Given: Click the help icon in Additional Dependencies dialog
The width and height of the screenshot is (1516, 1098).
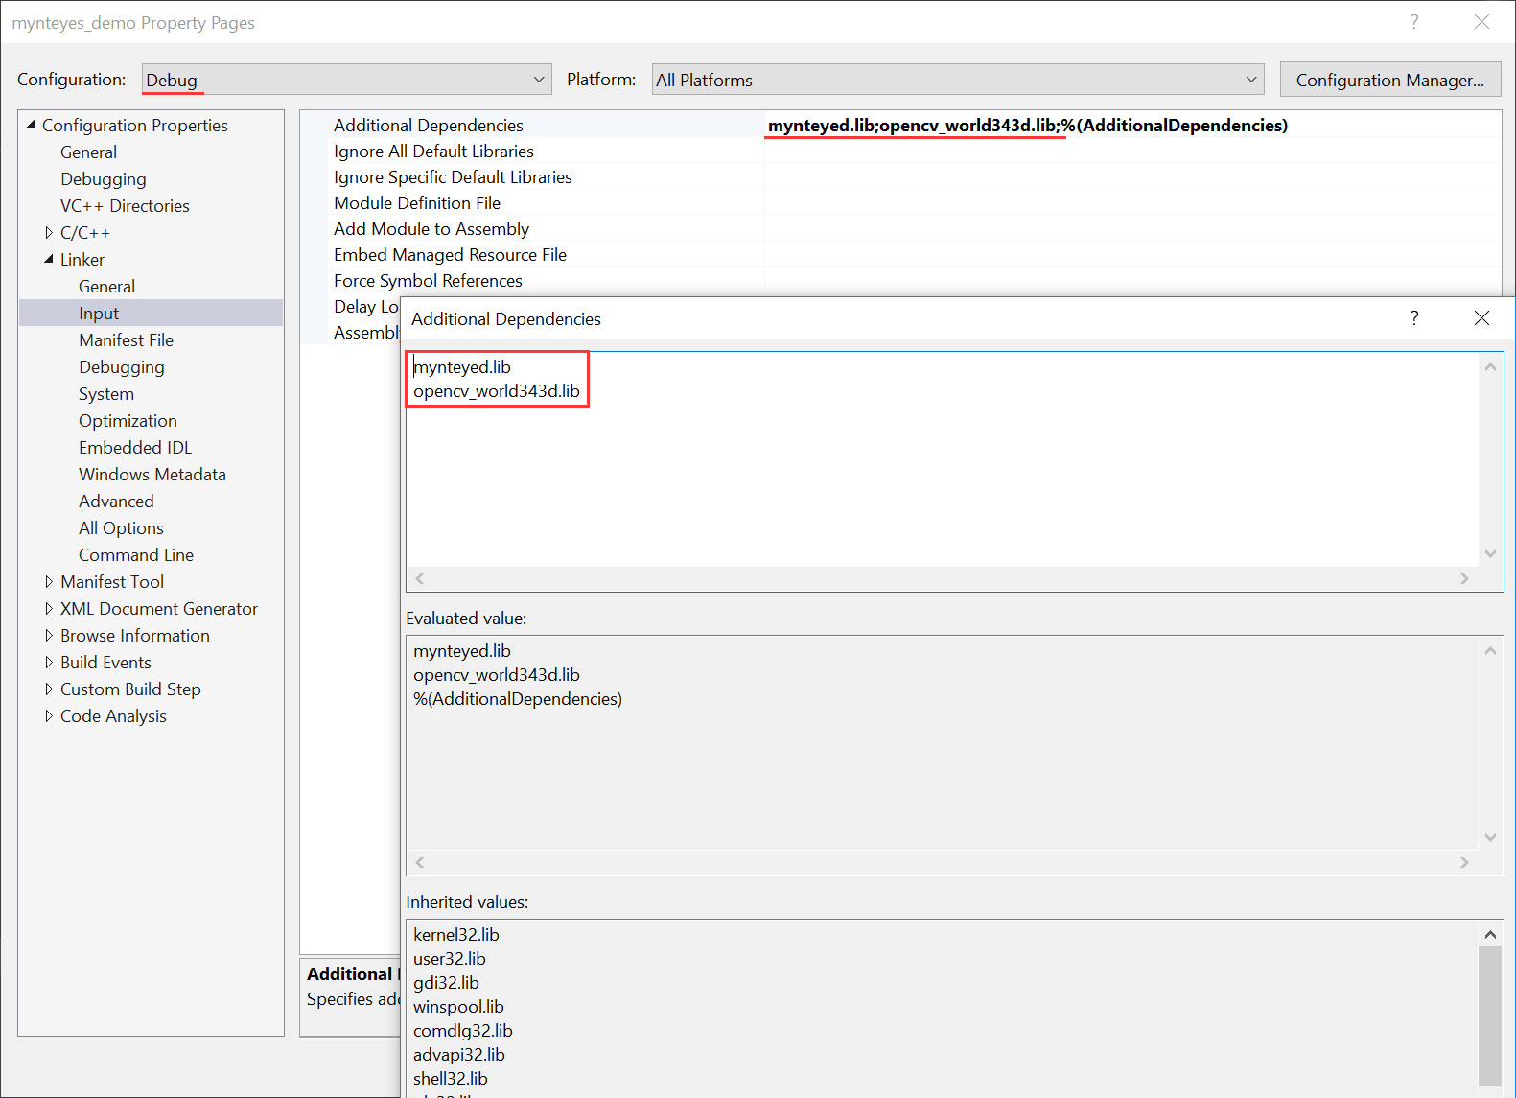Looking at the screenshot, I should click(1414, 318).
